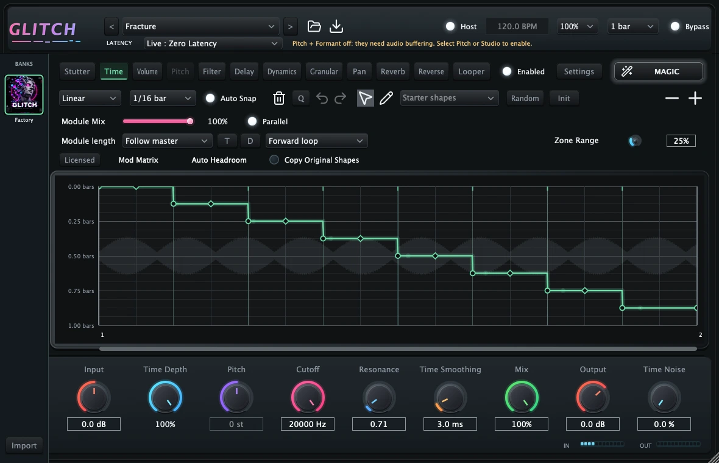Zoom in with plus icon
The width and height of the screenshot is (719, 463).
695,98
